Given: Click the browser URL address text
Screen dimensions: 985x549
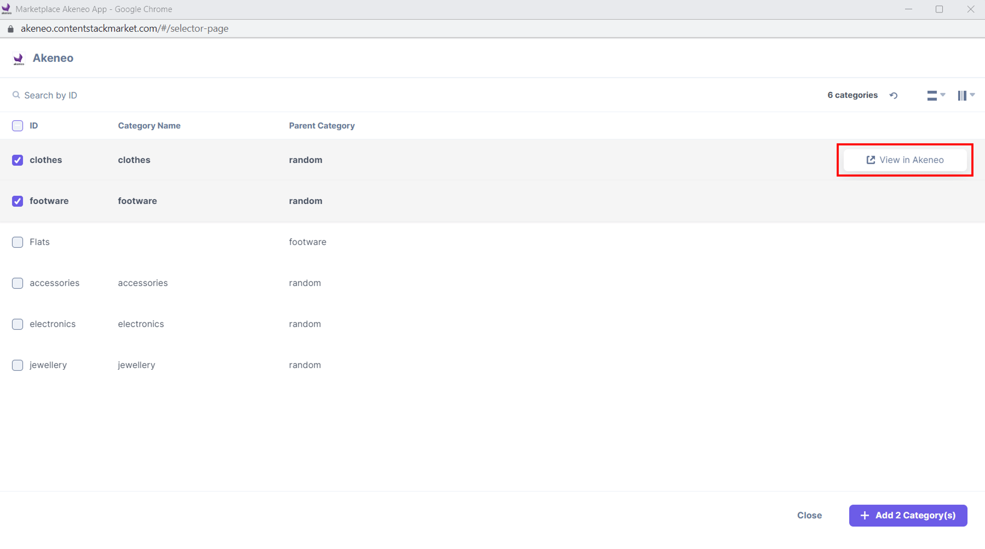Looking at the screenshot, I should pyautogui.click(x=125, y=29).
